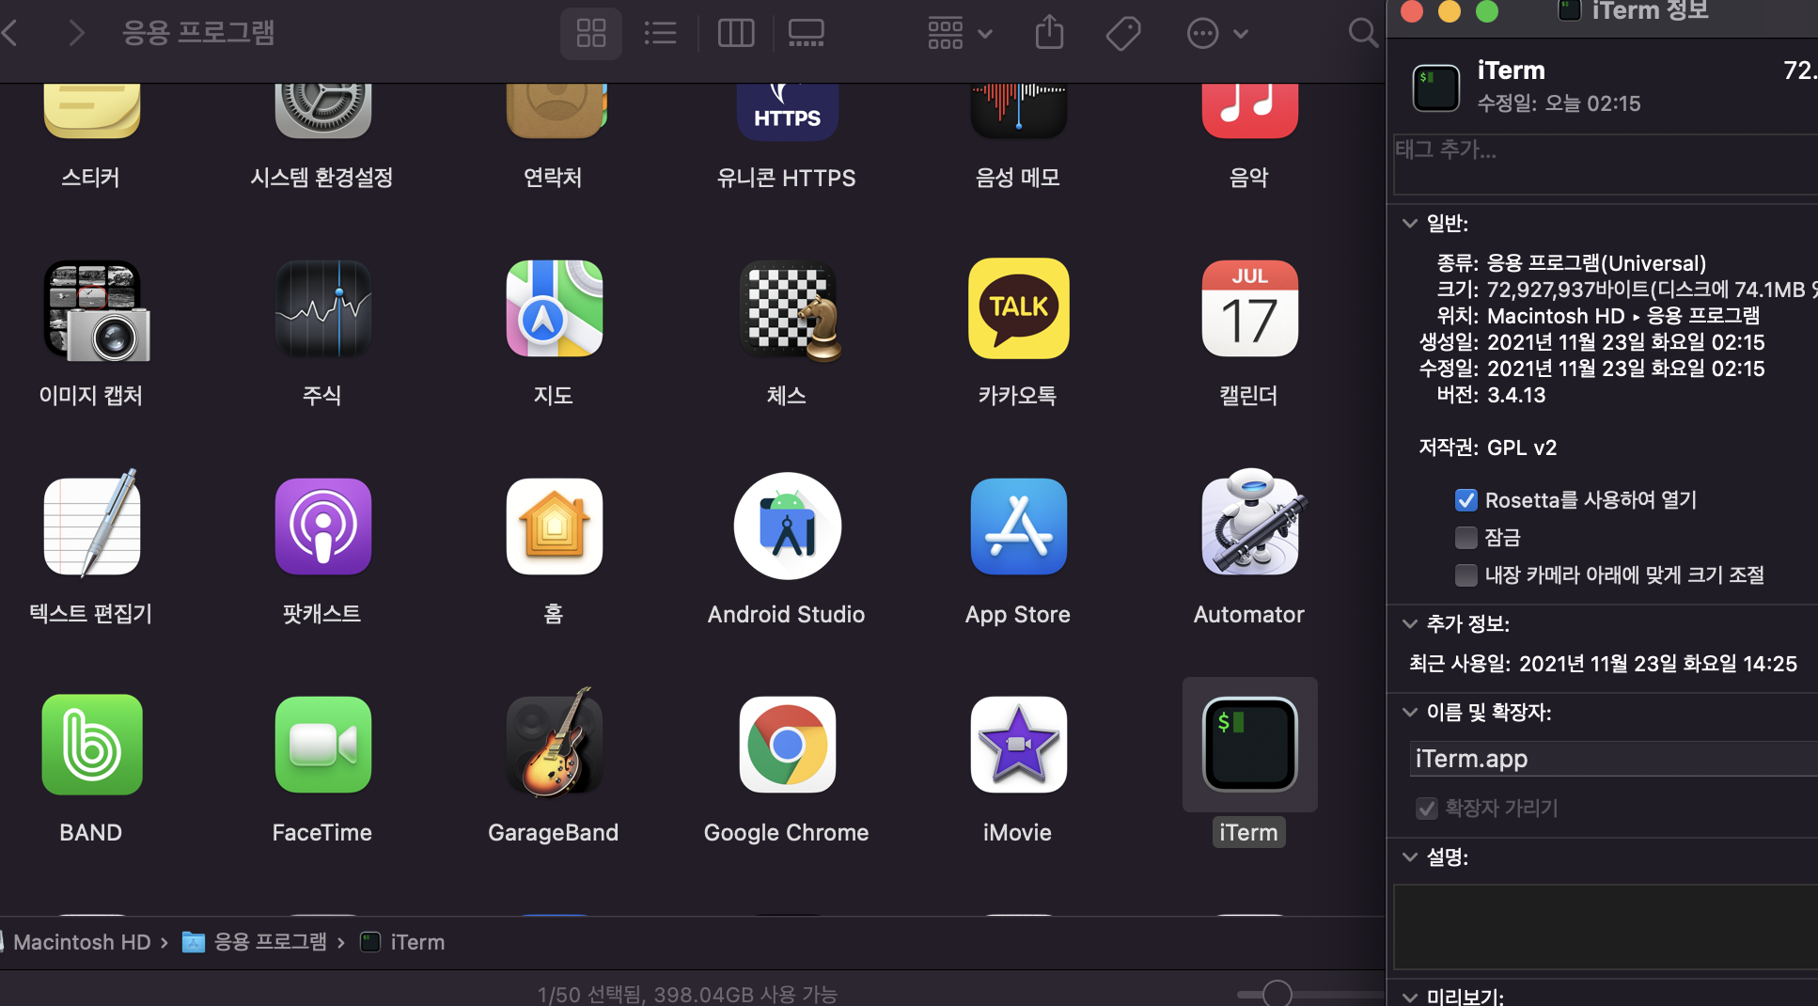Select the 홈 (Home) app icon
The image size is (1818, 1006).
coord(555,527)
